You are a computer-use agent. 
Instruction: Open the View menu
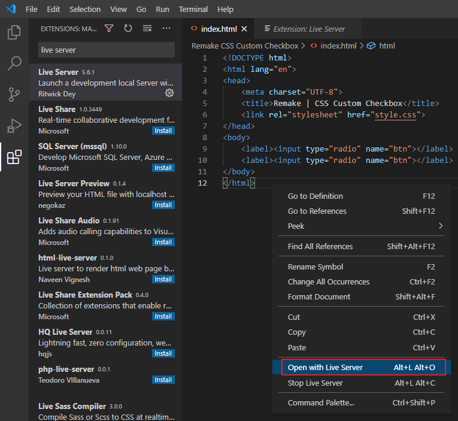click(119, 10)
